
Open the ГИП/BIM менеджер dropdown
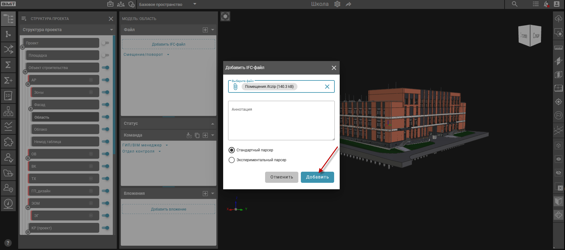click(x=145, y=145)
